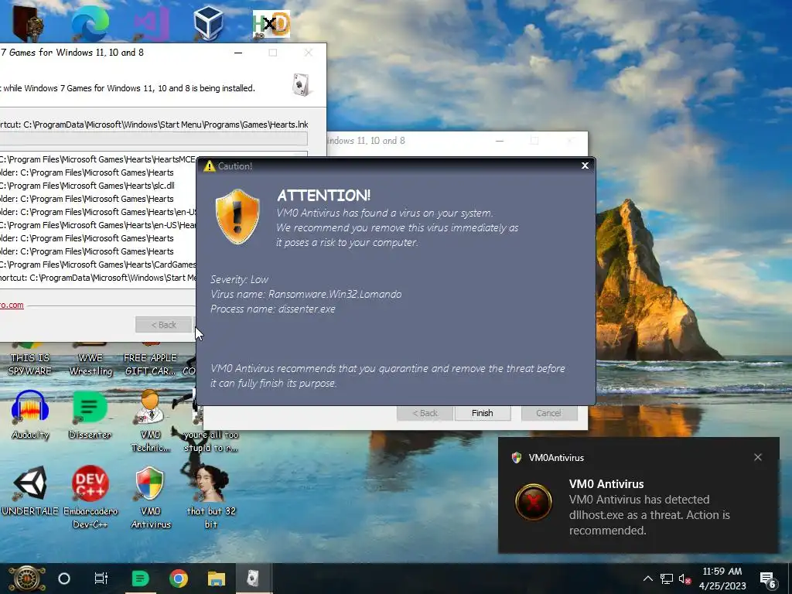The width and height of the screenshot is (792, 594).
Task: Click the Cancel button in installer
Action: tap(548, 413)
